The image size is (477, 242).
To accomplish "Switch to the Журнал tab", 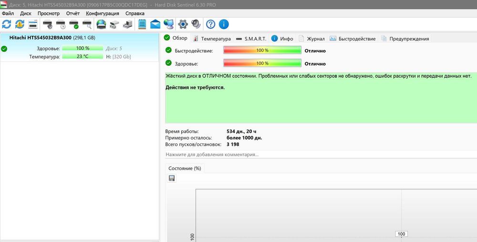I will pyautogui.click(x=311, y=39).
